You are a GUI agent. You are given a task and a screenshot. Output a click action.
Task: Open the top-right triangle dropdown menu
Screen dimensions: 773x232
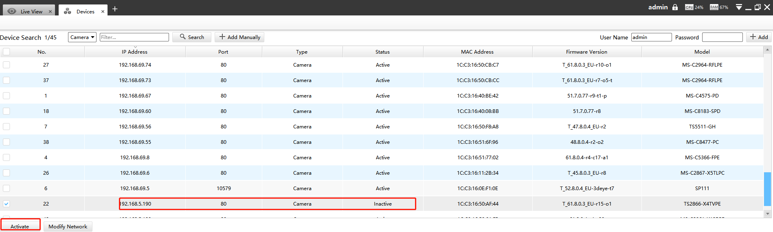click(x=739, y=7)
